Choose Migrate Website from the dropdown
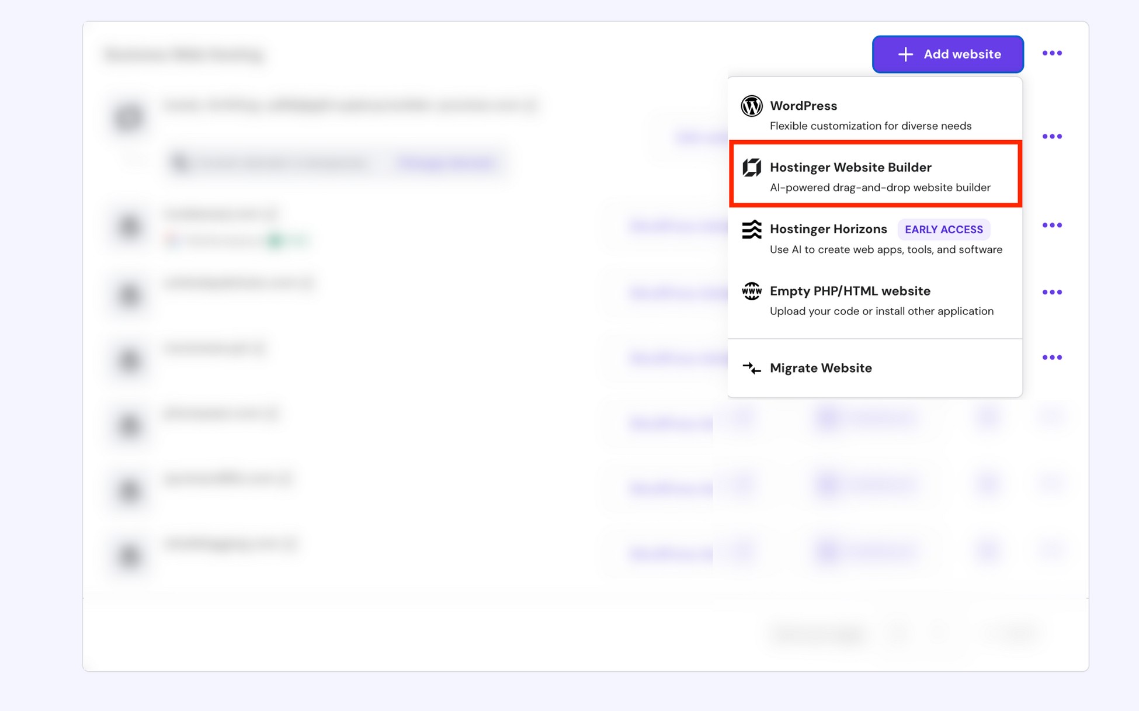This screenshot has height=711, width=1139. click(820, 368)
